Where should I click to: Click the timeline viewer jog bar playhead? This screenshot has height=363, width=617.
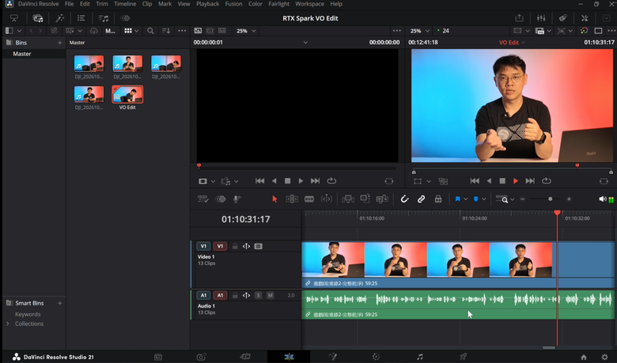coord(577,166)
